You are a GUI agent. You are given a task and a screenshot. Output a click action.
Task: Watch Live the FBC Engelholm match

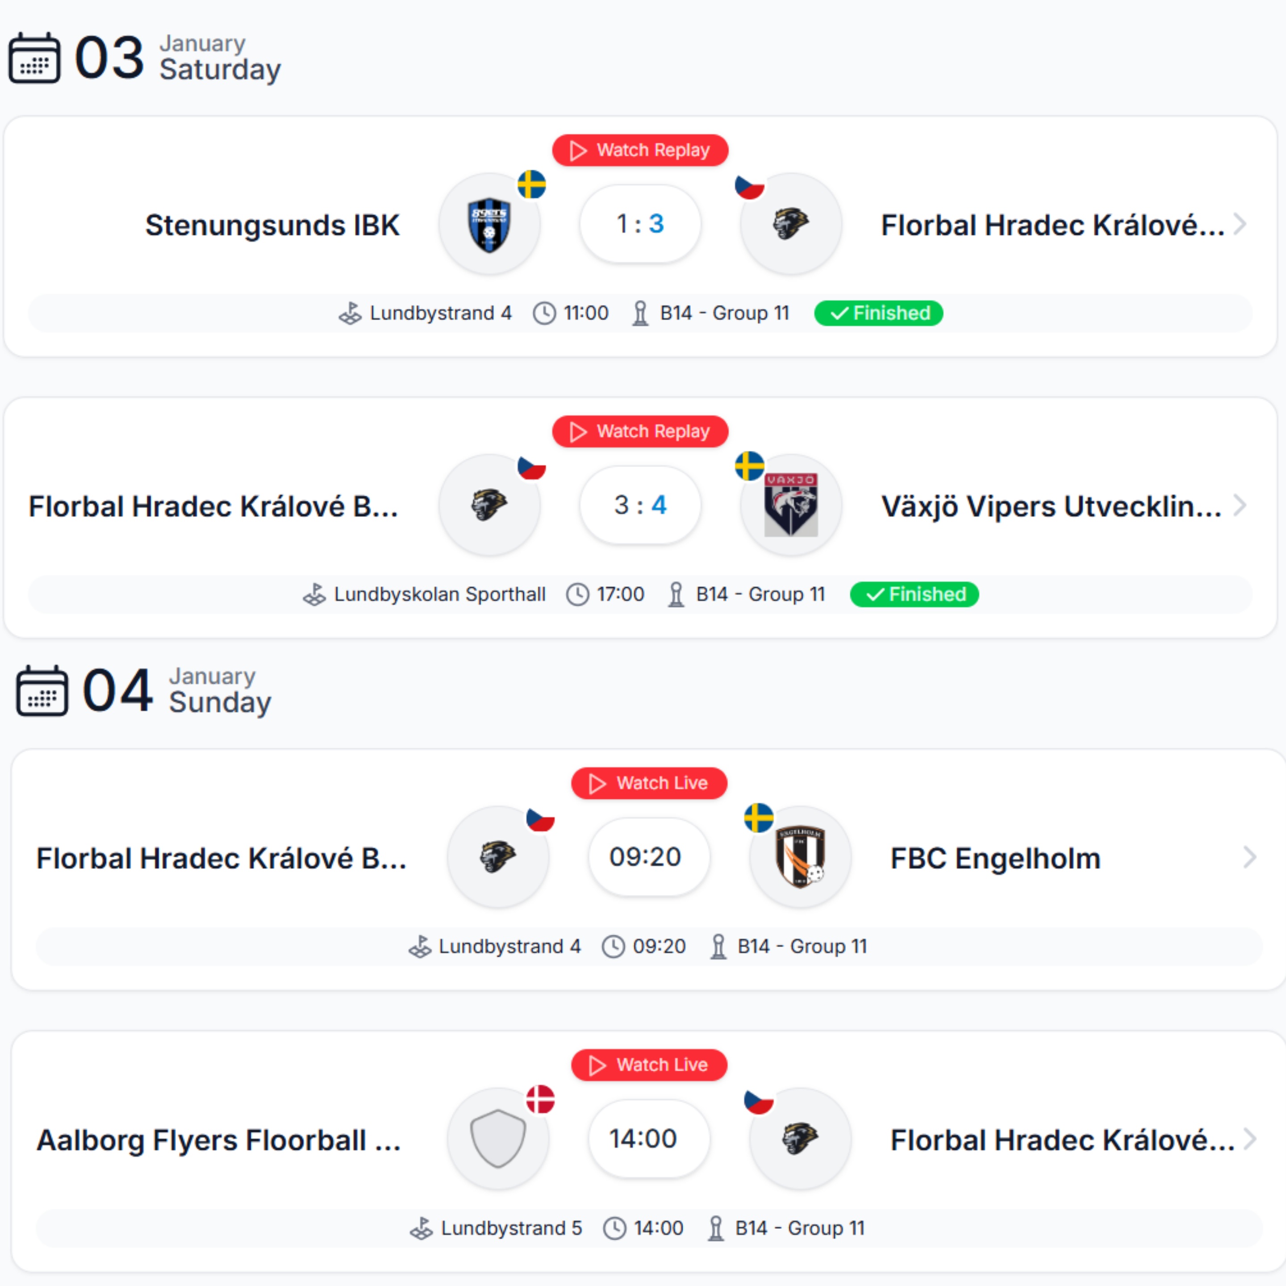pyautogui.click(x=649, y=784)
